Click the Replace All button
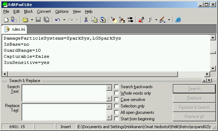 [194, 117]
